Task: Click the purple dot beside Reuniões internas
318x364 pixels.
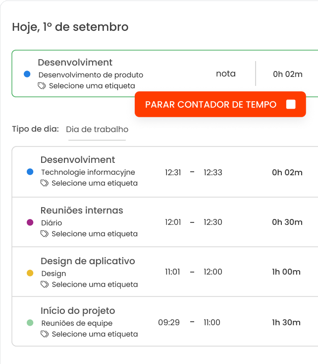Action: click(x=30, y=222)
